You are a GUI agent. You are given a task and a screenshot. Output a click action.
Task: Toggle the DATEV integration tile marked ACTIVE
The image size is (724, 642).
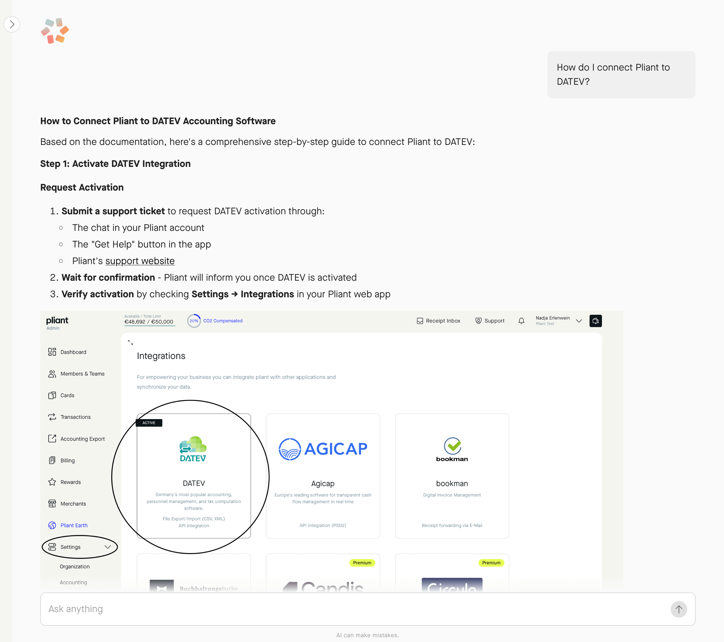[x=194, y=476]
